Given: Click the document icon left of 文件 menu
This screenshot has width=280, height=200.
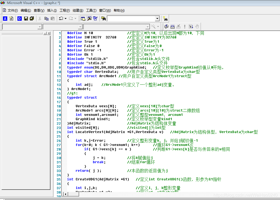Looking at the screenshot, I should [x=5, y=10].
